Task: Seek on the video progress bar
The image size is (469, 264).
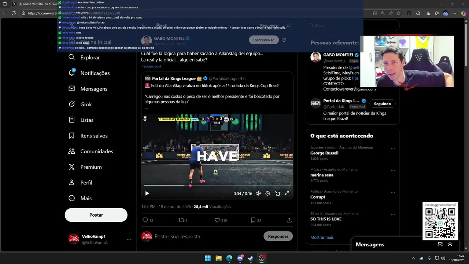Action: coord(217,185)
